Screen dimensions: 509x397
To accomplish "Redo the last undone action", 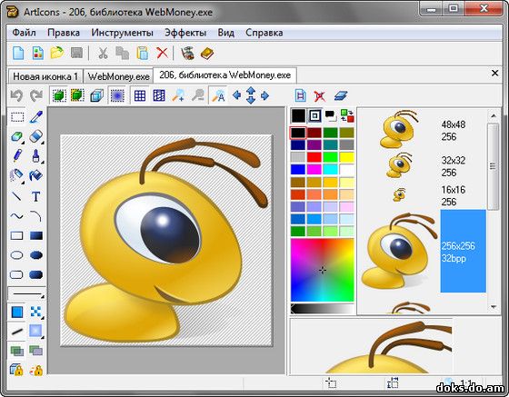I will tap(36, 95).
